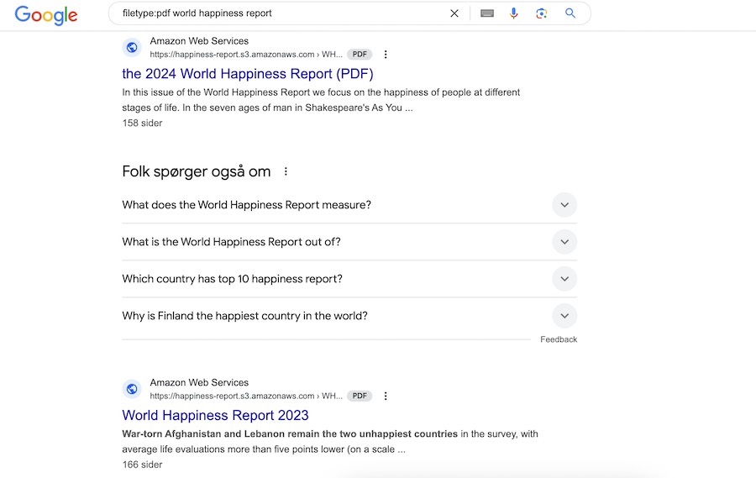Open three-dot menu next to Folk spørger også om

286,171
